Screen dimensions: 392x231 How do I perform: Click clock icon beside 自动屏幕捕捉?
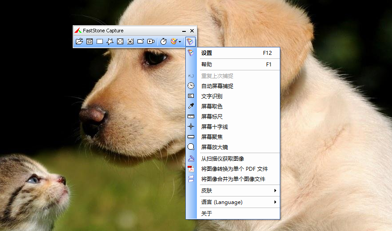point(191,86)
